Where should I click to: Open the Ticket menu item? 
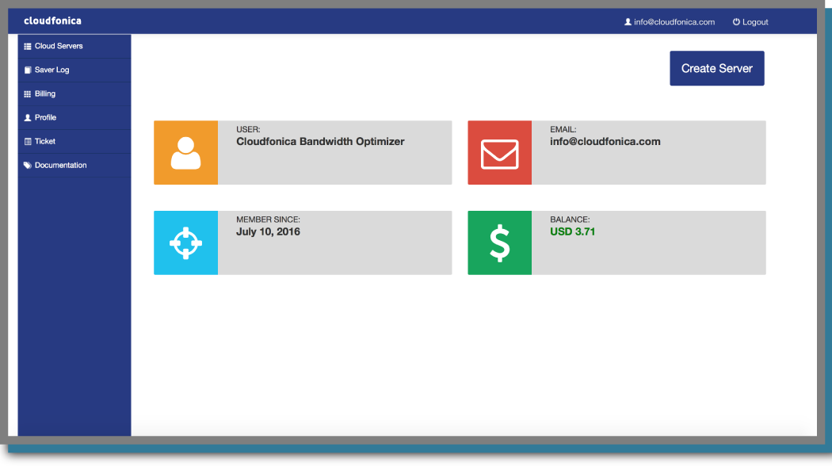[x=74, y=142]
